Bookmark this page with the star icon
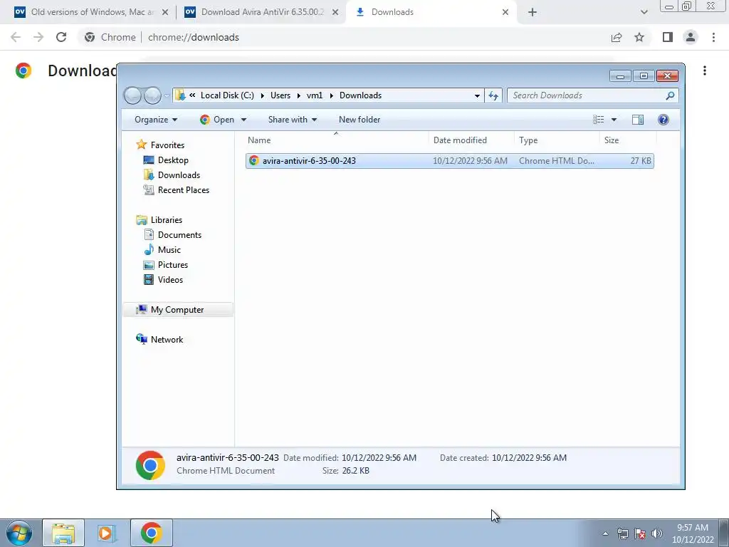 [x=639, y=37]
